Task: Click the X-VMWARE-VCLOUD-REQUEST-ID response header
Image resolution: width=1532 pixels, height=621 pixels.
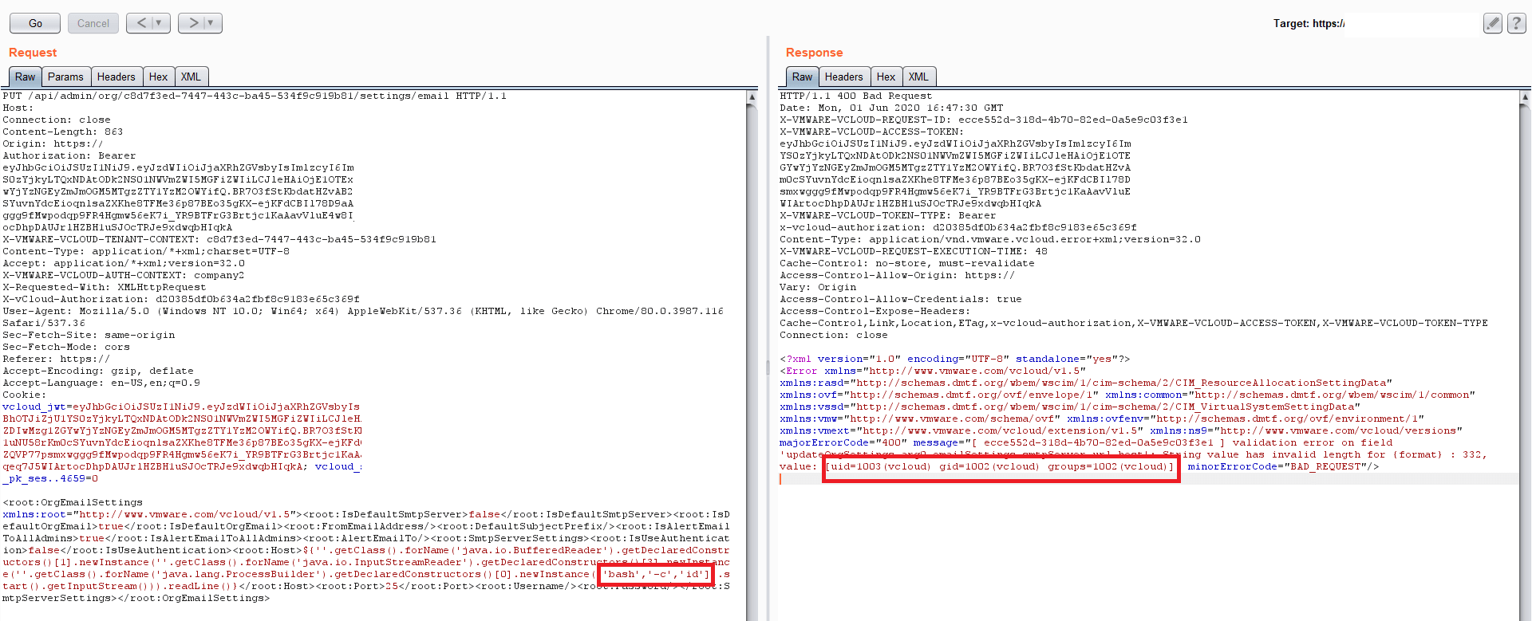Action: (984, 120)
